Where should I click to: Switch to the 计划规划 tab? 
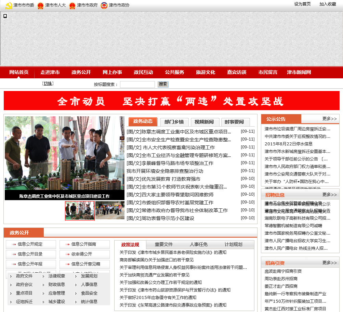234,244
